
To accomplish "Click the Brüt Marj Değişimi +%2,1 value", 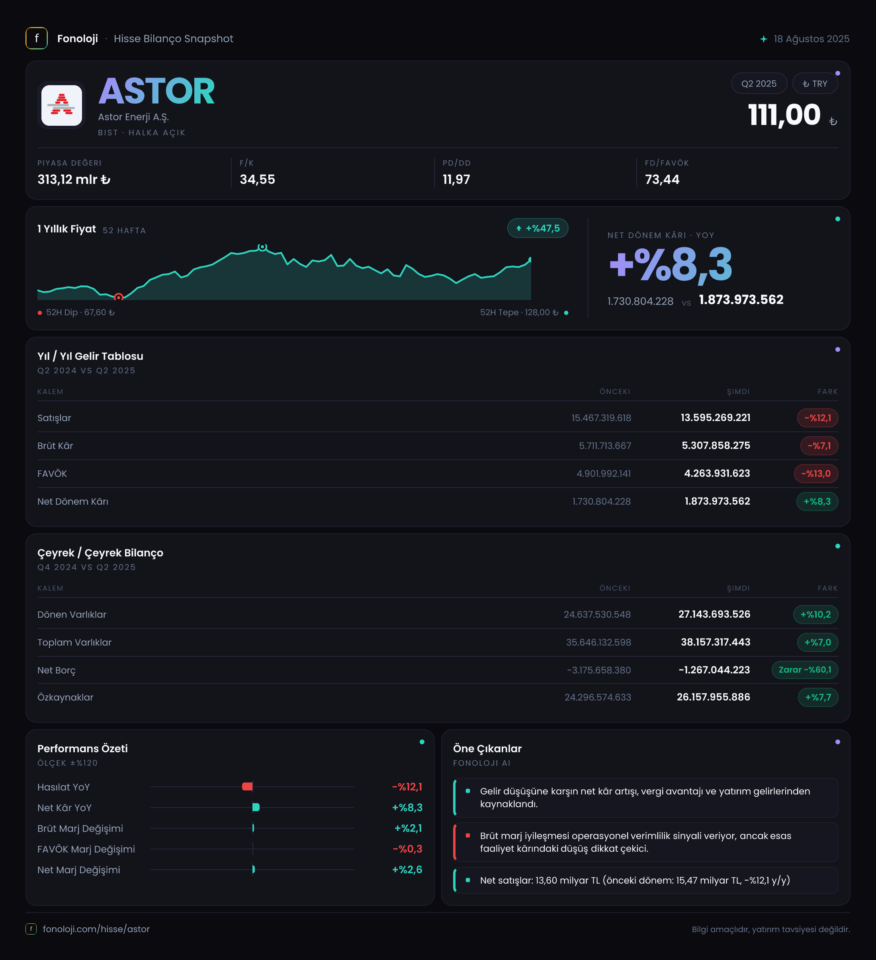I will [408, 828].
